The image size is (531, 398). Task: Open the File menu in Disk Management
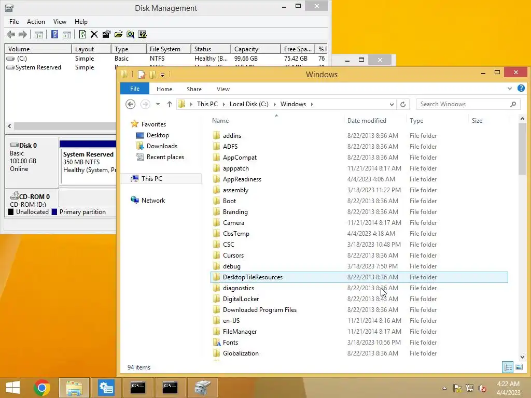[14, 22]
